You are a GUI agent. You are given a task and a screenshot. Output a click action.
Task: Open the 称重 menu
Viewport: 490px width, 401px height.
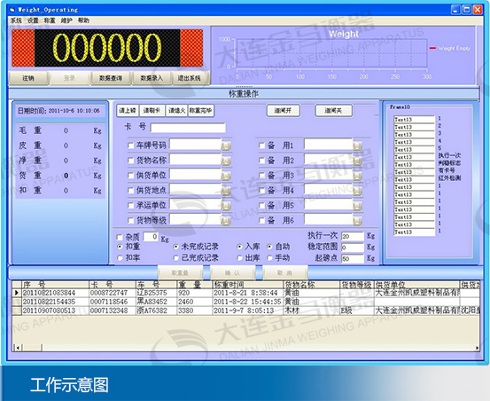click(x=50, y=20)
